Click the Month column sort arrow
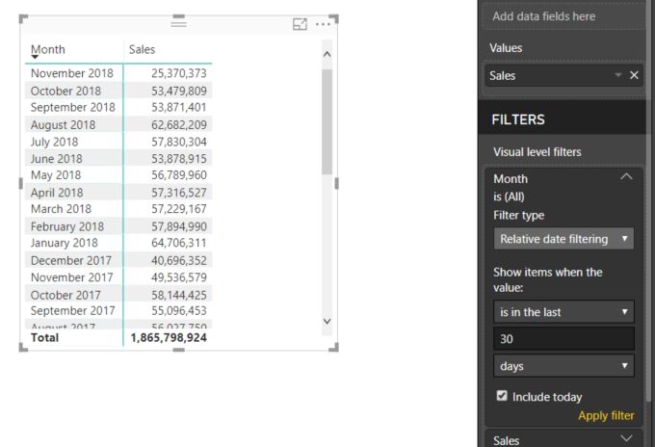 pos(35,57)
